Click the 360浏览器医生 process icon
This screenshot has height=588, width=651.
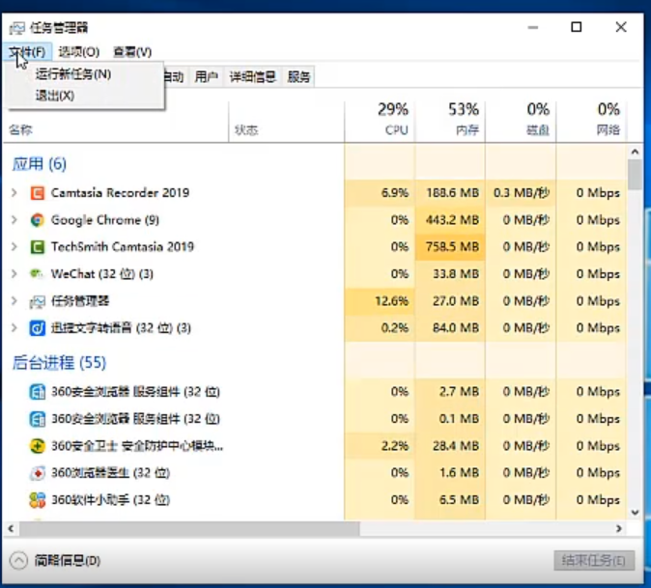(x=37, y=473)
